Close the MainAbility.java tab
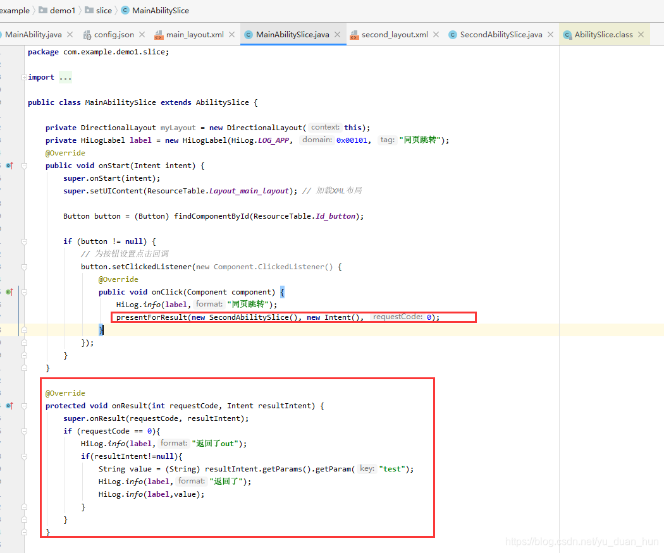This screenshot has height=553, width=664. coord(70,35)
